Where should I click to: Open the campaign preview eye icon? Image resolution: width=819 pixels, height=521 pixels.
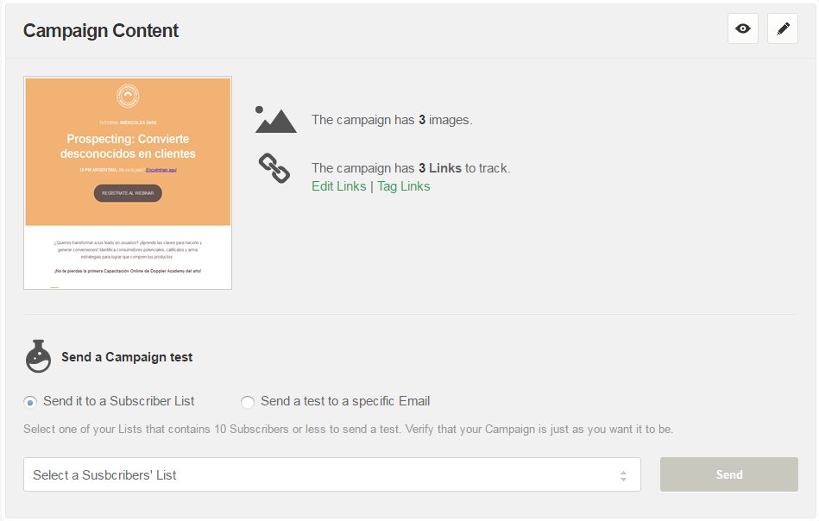pyautogui.click(x=743, y=28)
